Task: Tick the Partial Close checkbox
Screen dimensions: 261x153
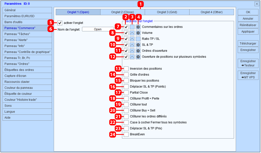Action: (x=126, y=93)
